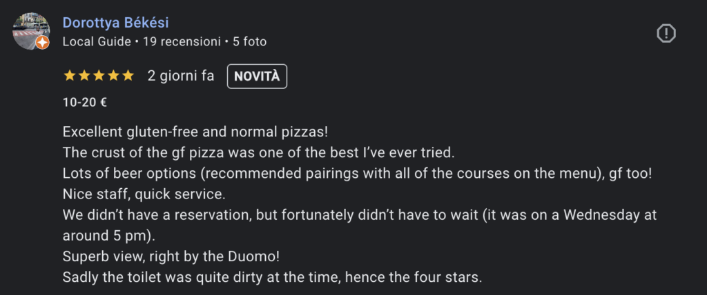This screenshot has height=295, width=707.
Task: Click the fifth yellow rating star
Action: [128, 76]
